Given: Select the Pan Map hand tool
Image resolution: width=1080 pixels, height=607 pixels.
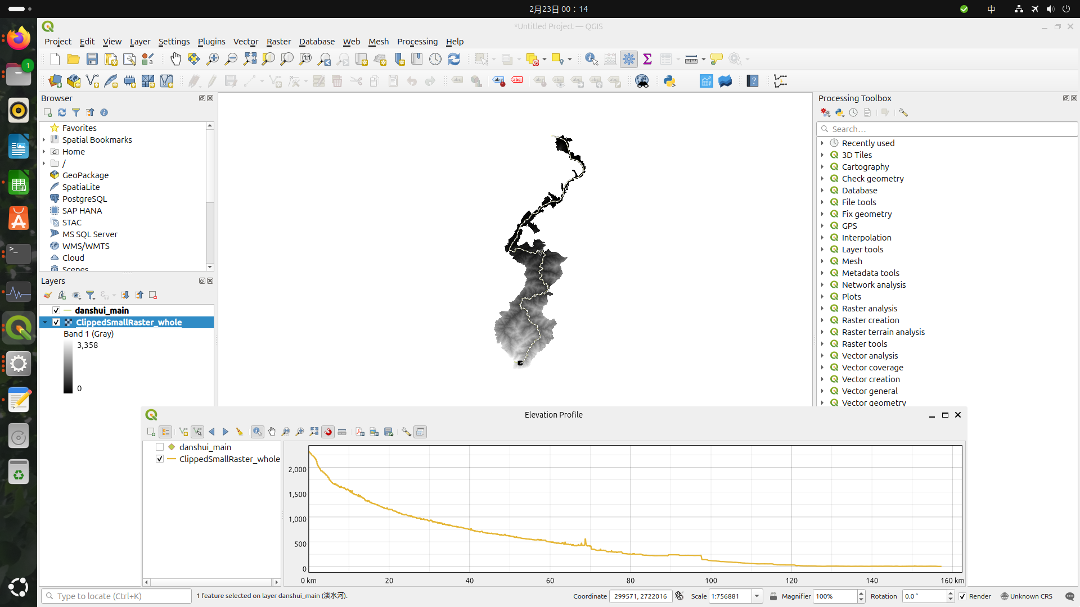Looking at the screenshot, I should point(175,59).
